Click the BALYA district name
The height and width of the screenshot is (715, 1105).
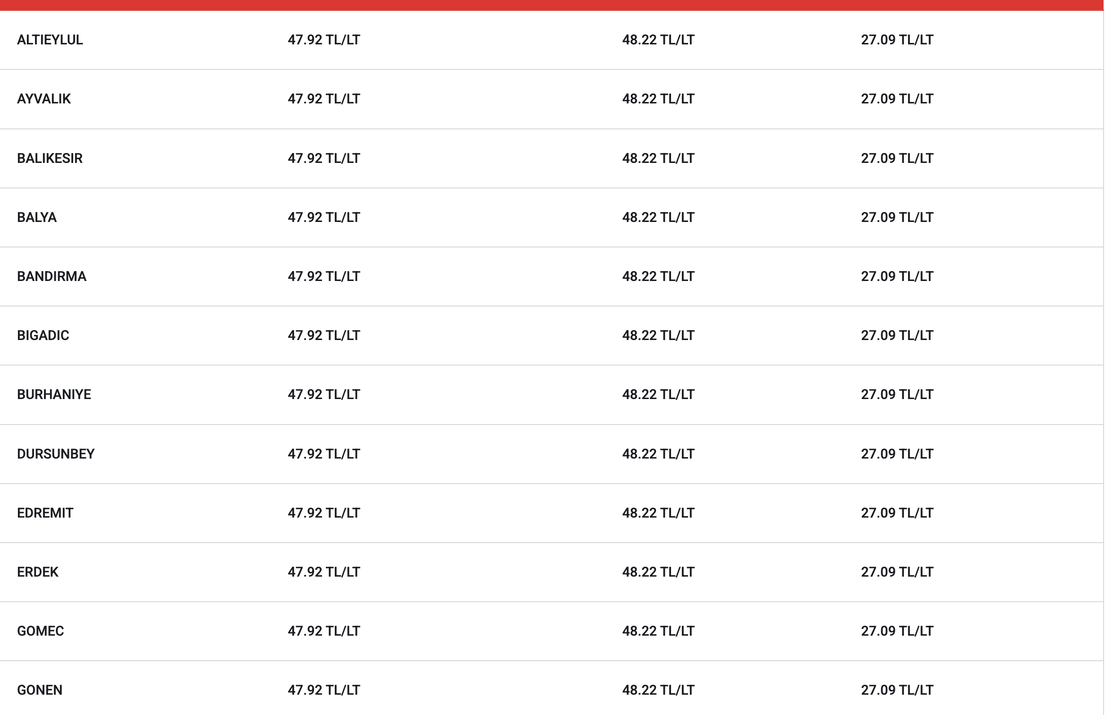(37, 217)
